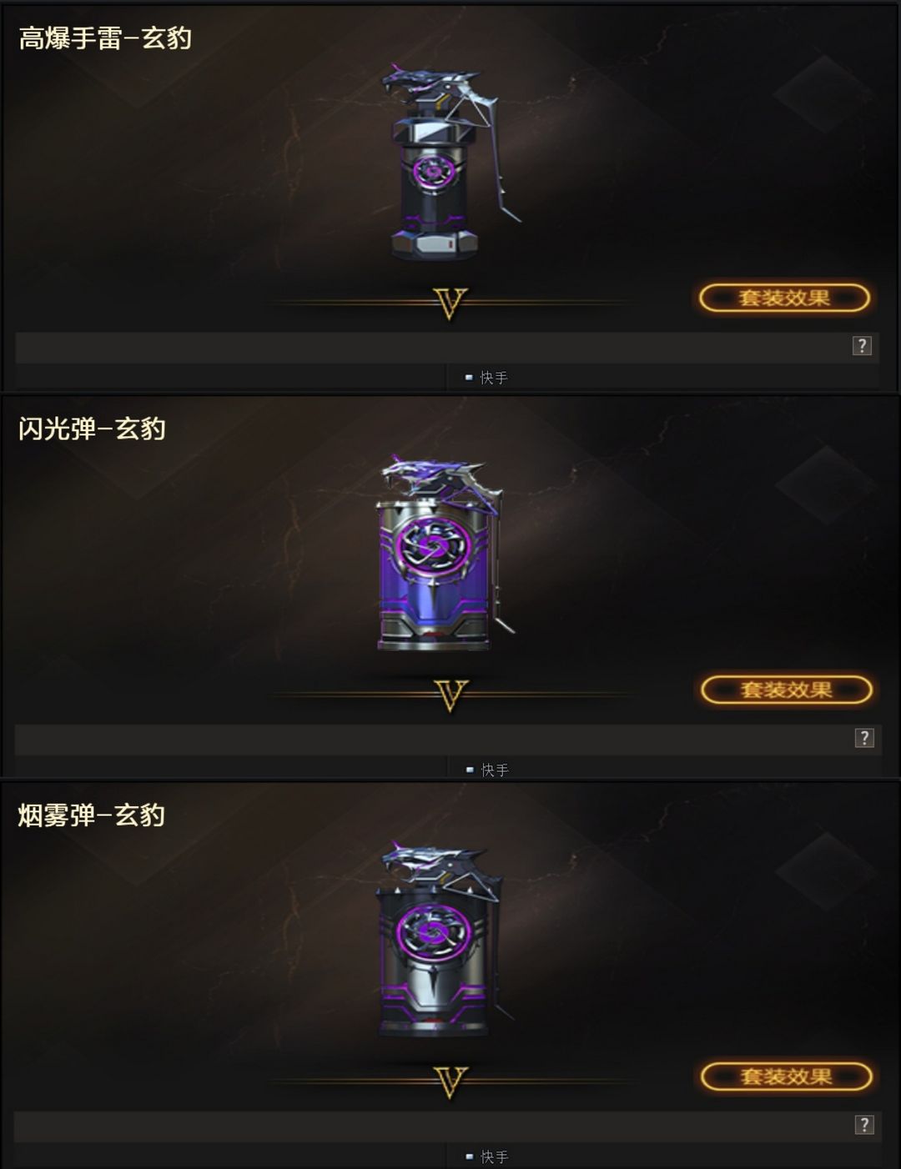Screen dimensions: 901x1169
Task: Click the 快手 label under 烟雾弹
Action: pos(494,1156)
